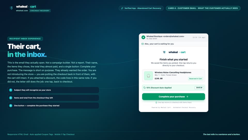Select 'Subject they will recognize as your store' row
248x140 pixels.
pos(53,90)
